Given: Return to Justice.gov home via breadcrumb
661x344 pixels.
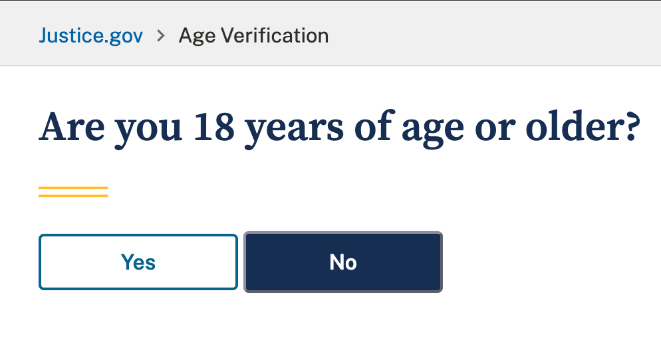Looking at the screenshot, I should coord(90,35).
